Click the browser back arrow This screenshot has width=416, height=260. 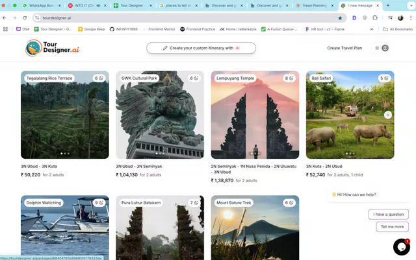click(5, 18)
